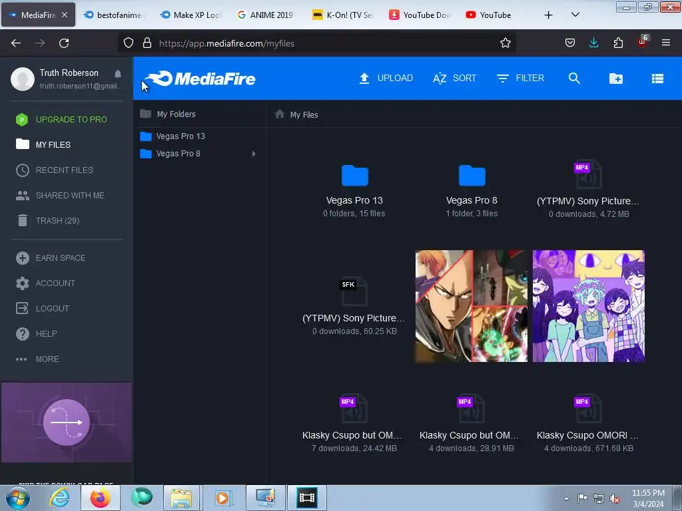Open the Vegas Pro 13 folder tile
Image resolution: width=682 pixels, height=511 pixels.
[354, 176]
